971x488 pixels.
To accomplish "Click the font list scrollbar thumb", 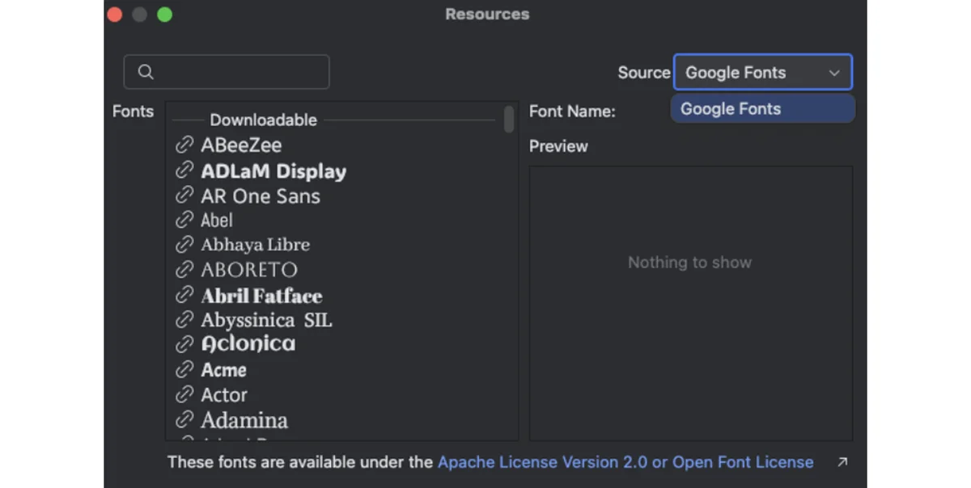I will (509, 119).
